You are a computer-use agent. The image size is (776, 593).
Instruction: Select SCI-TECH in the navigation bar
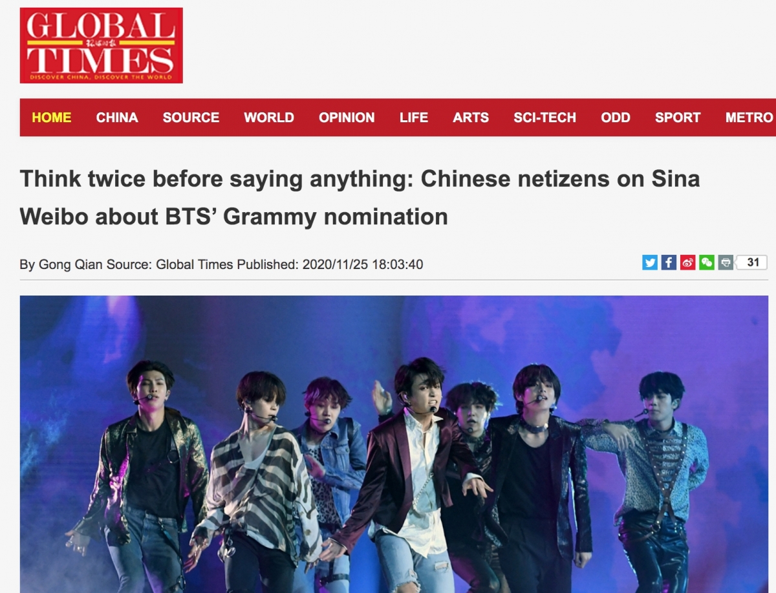[544, 118]
